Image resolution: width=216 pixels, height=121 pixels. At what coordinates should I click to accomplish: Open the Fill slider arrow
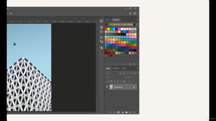pyautogui.click(x=137, y=81)
